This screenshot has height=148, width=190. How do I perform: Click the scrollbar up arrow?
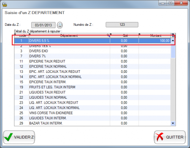click(173, 41)
